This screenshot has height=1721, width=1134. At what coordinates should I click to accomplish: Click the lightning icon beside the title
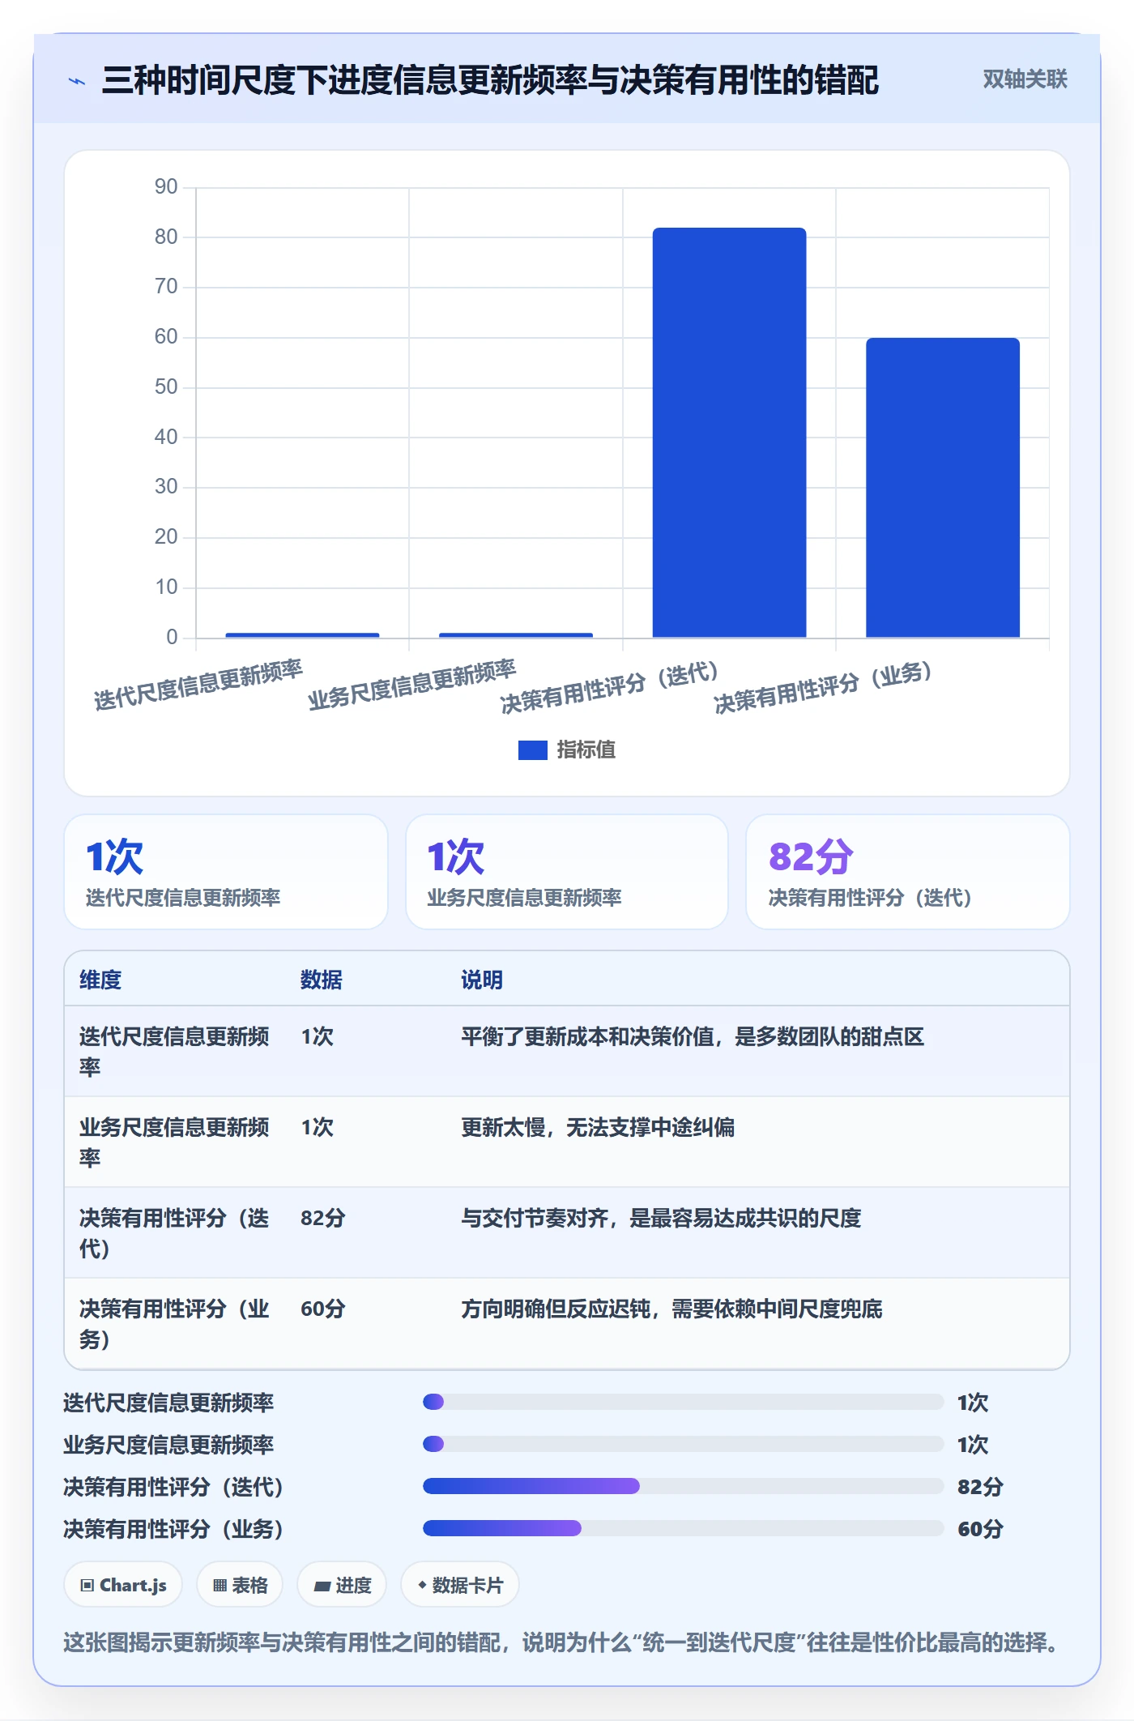pos(77,81)
